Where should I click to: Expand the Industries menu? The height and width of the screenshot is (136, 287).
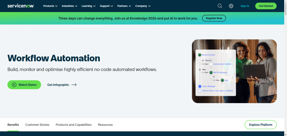point(70,6)
